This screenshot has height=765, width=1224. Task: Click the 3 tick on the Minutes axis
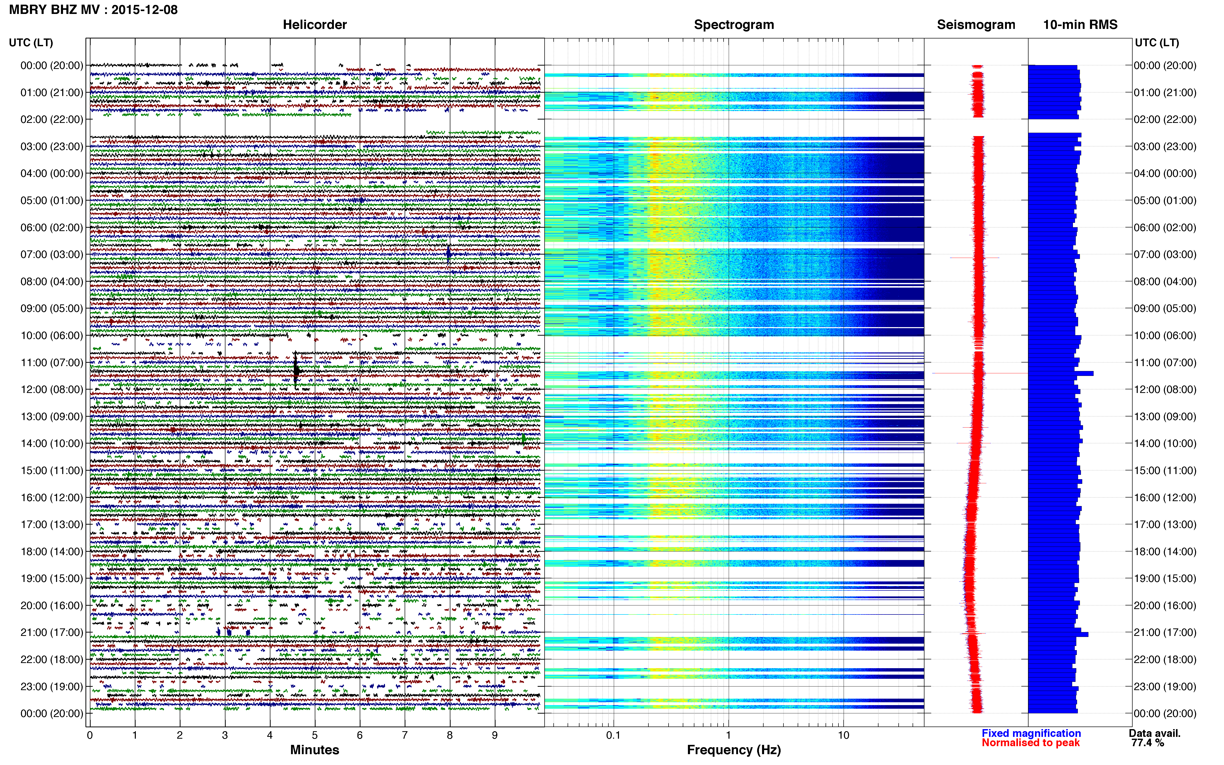coord(225,735)
